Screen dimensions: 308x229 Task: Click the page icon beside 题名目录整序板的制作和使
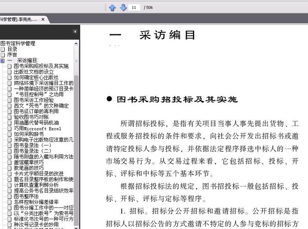click(x=9, y=180)
